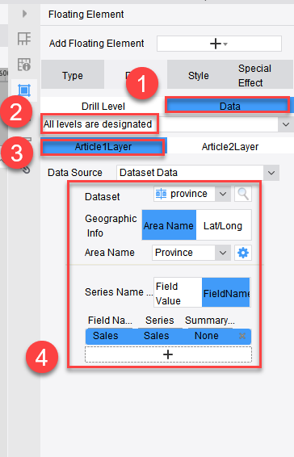The height and width of the screenshot is (457, 294).
Task: Select the floating element panel icon
Action: coord(24,90)
